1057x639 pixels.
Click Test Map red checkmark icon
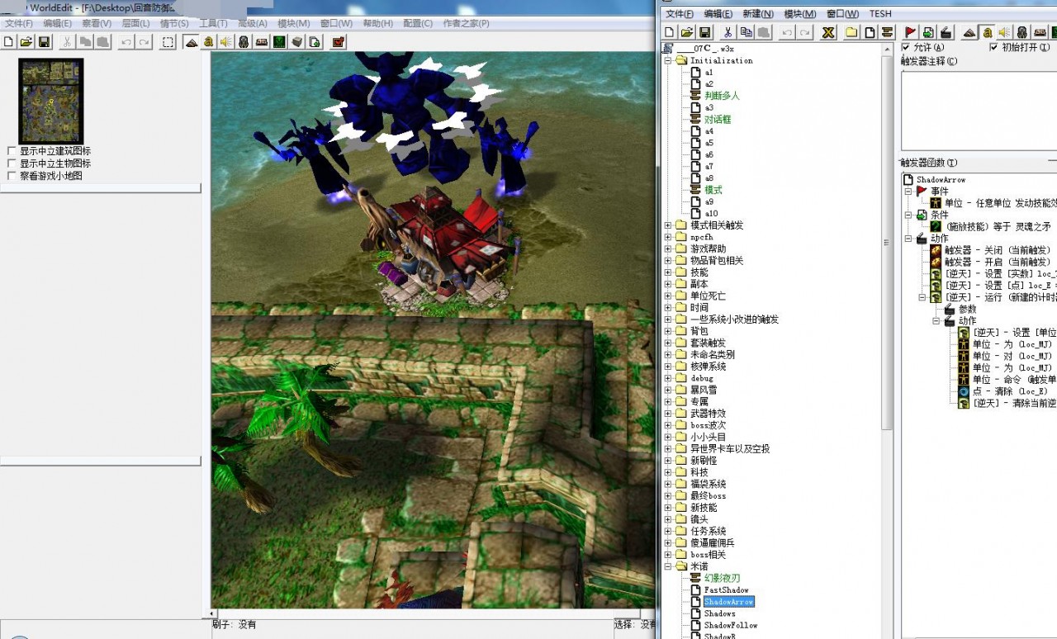click(339, 41)
